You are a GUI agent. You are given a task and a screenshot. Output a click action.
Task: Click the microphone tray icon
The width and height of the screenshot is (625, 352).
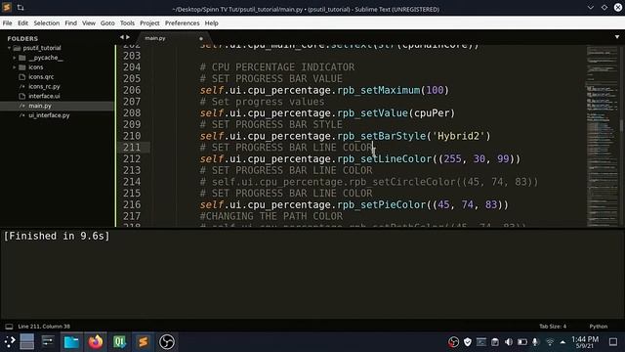coord(535,342)
